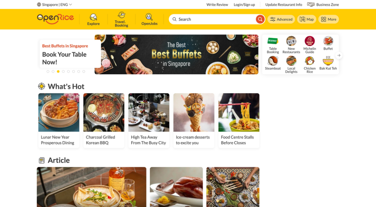
Task: Open the Table Booking category icon
Action: 273,41
